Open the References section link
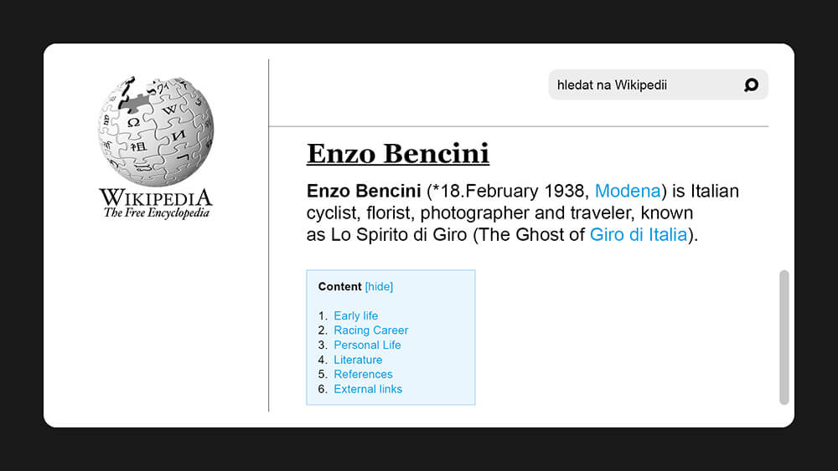The image size is (838, 471). pos(363,375)
